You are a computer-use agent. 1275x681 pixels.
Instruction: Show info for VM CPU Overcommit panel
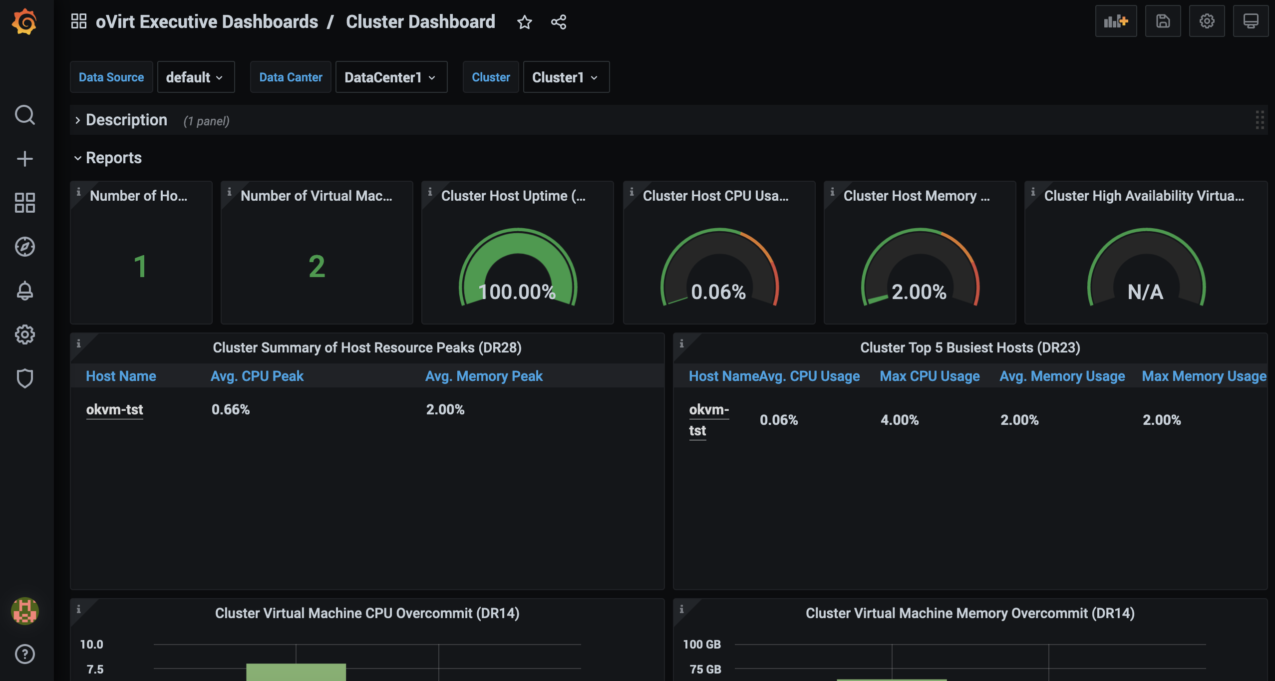(78, 609)
